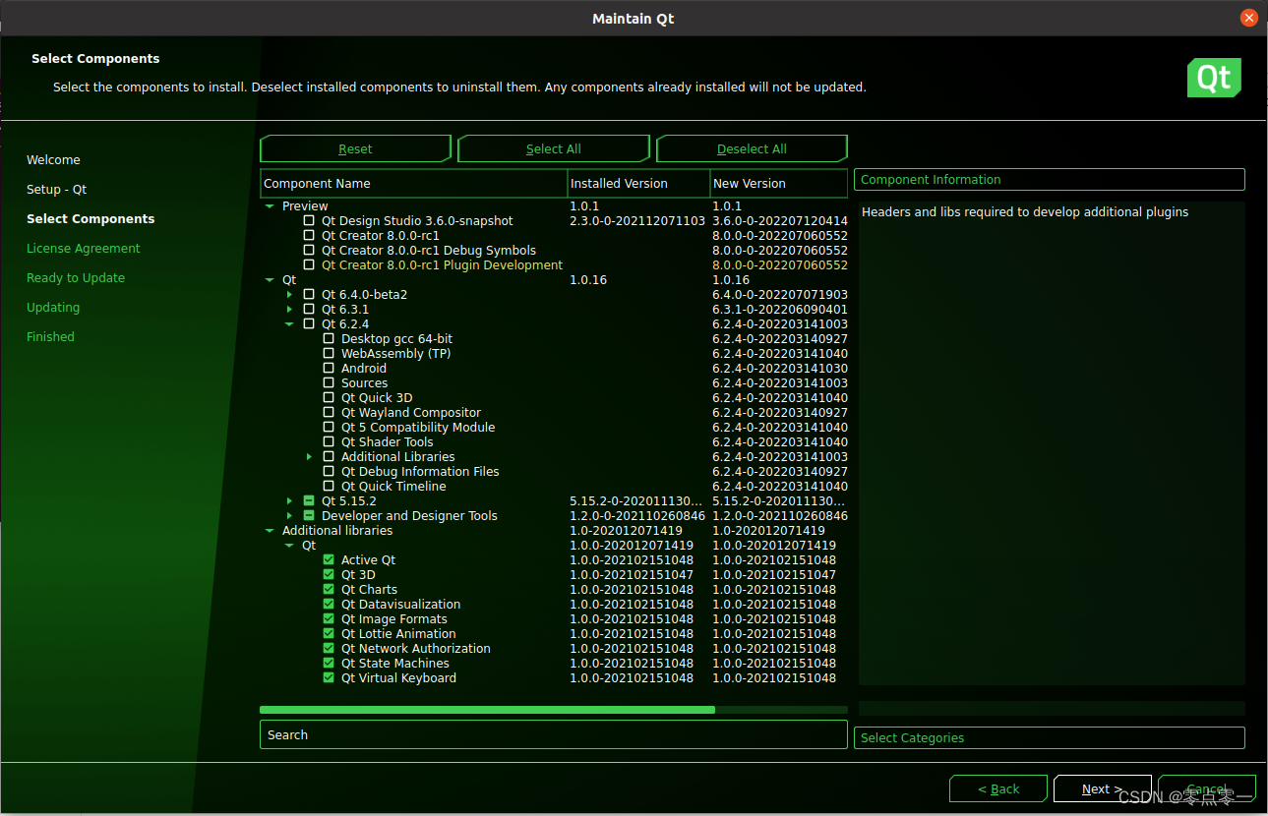Tick the Qt Design Studio 3.6.0-snapshot checkbox

309,221
